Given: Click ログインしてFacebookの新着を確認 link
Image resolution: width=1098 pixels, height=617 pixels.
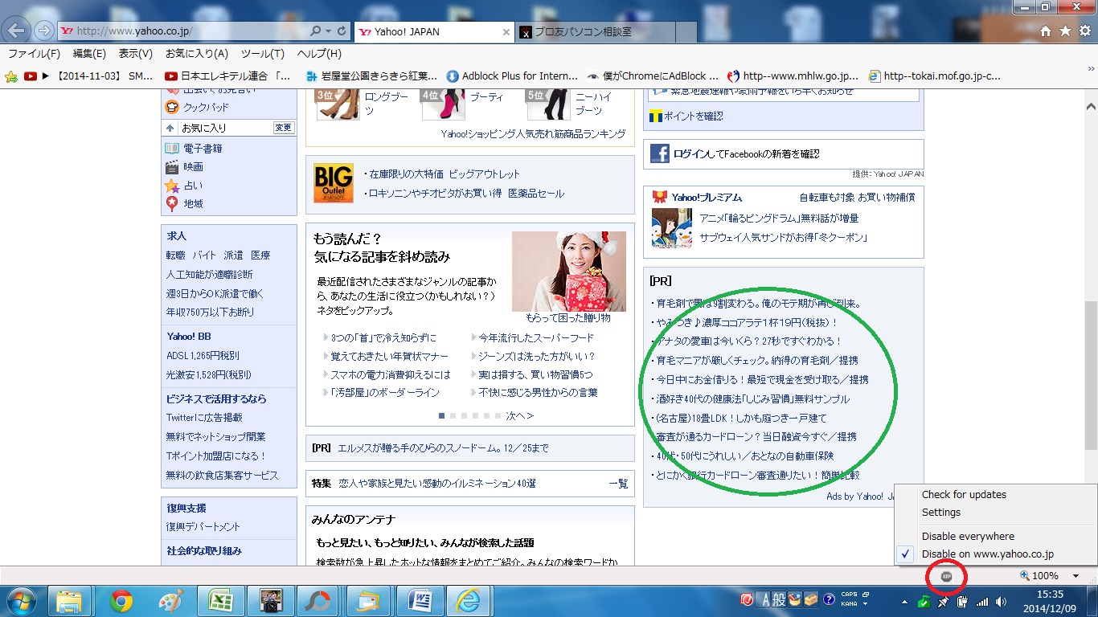Looking at the screenshot, I should click(x=746, y=153).
